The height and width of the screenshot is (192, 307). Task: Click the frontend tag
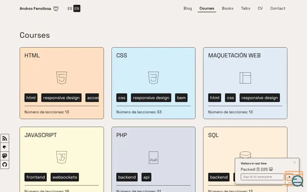pos(36,177)
